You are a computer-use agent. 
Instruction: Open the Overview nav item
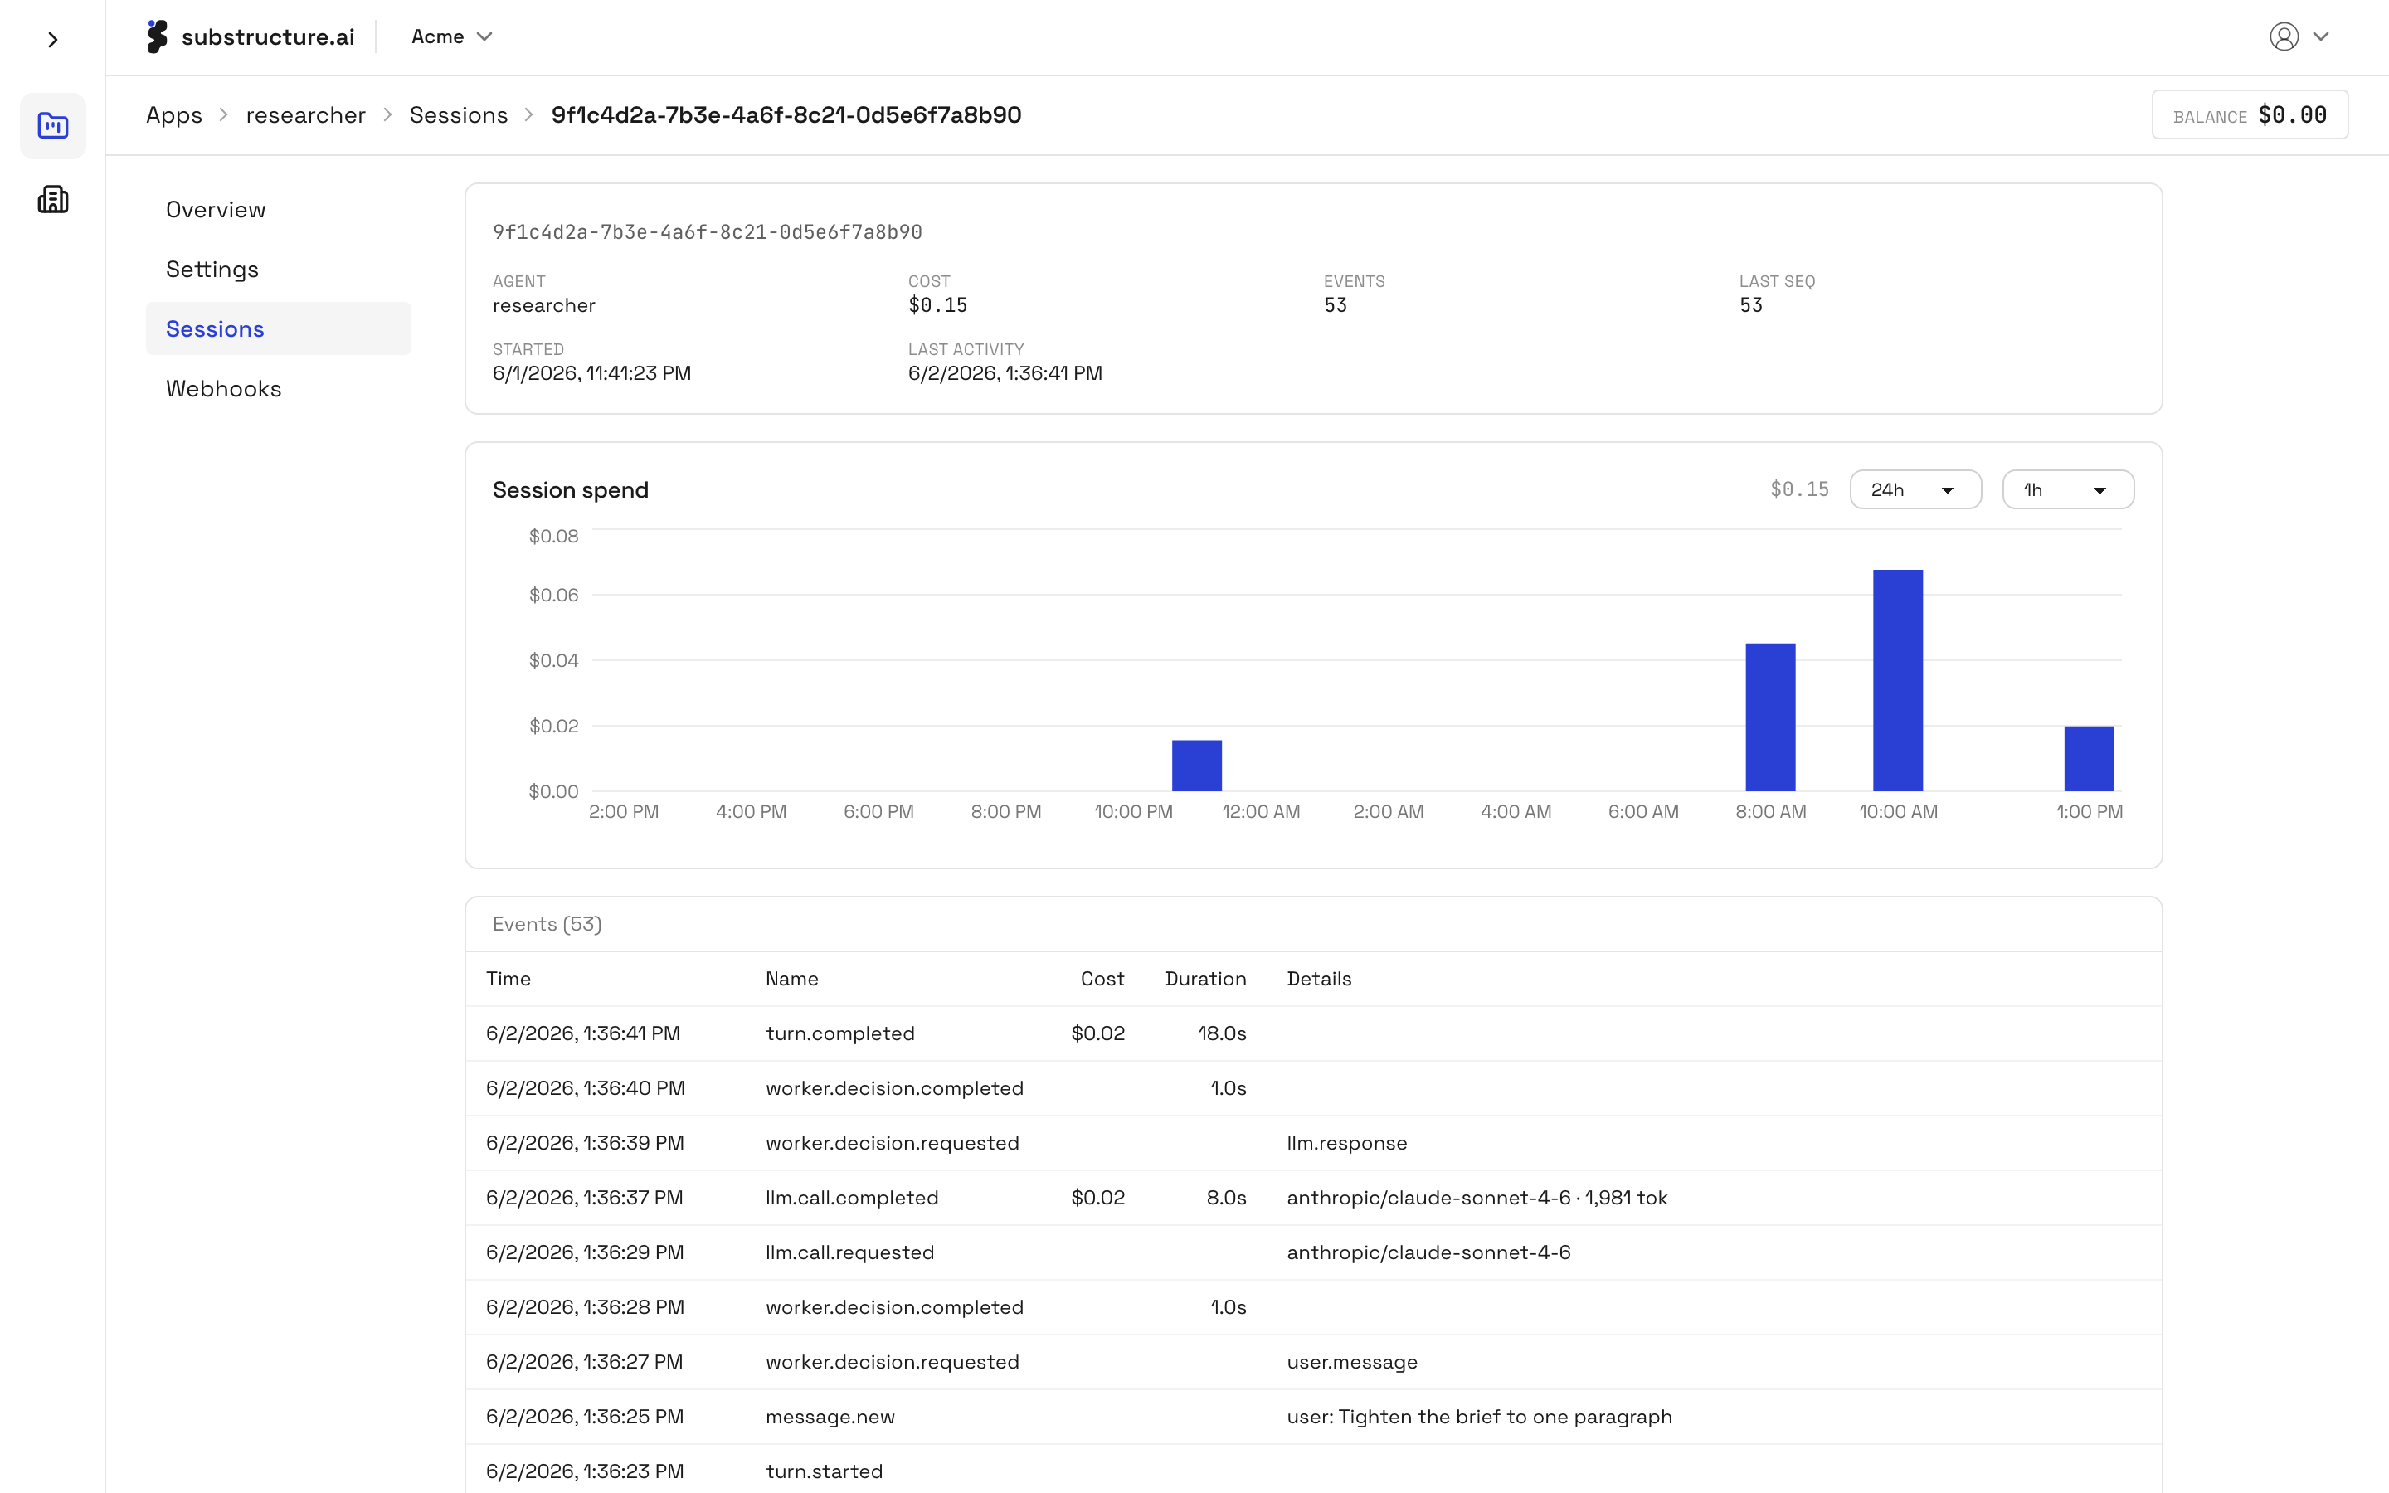279,209
